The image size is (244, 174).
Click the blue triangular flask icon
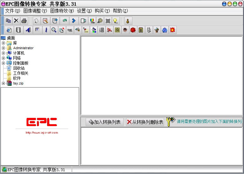point(165,30)
